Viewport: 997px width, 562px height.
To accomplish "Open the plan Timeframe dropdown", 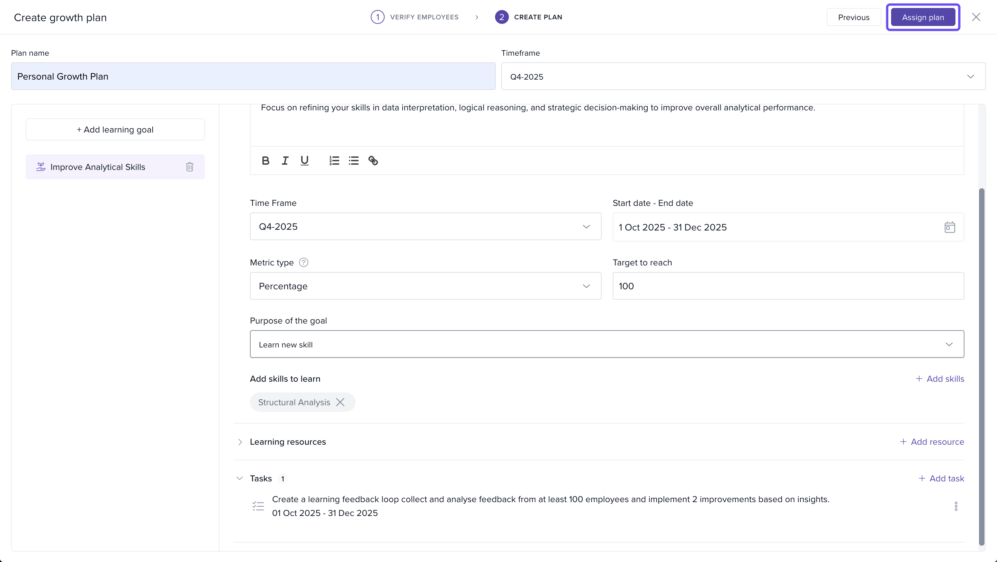I will pyautogui.click(x=743, y=76).
